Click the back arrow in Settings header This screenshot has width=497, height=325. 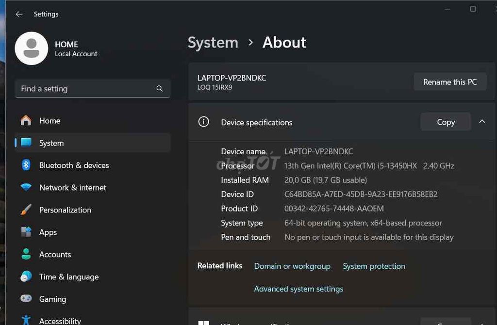click(19, 14)
